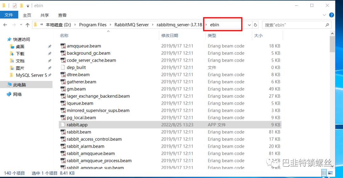Select rabbit_amqqueue_process.beam file
The image size is (343, 178).
click(99, 161)
